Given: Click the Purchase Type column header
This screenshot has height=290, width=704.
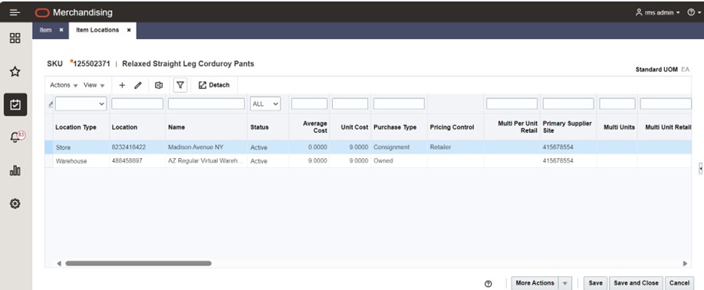Looking at the screenshot, I should 395,127.
